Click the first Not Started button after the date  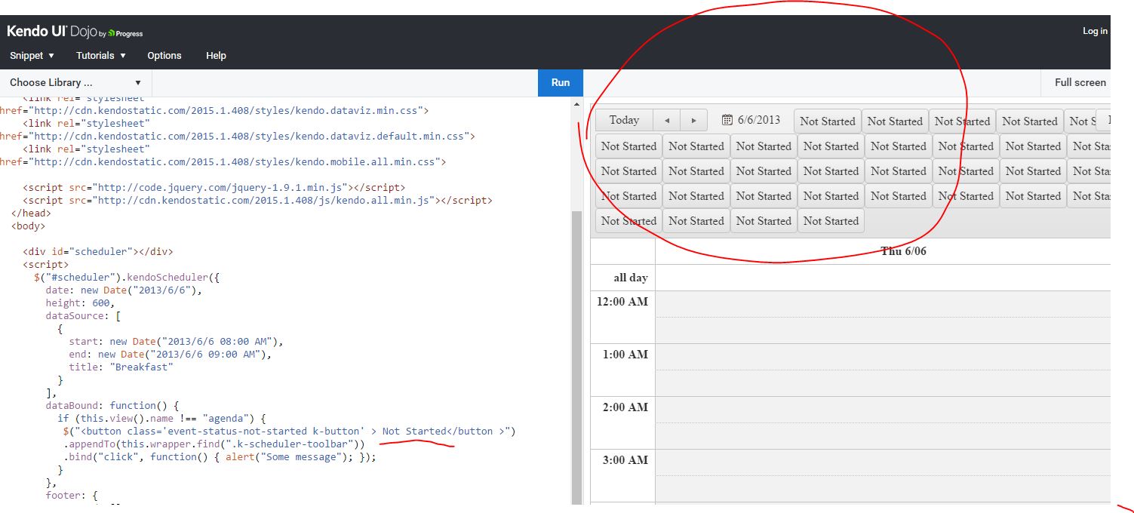(x=827, y=121)
